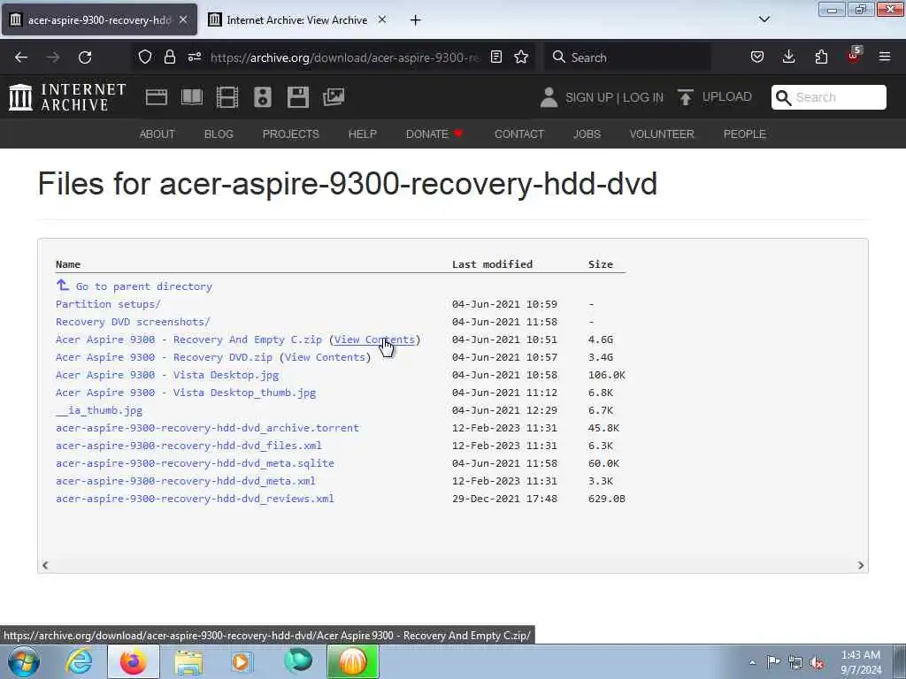
Task: Open the Internet Archive texts book icon
Action: tap(192, 97)
